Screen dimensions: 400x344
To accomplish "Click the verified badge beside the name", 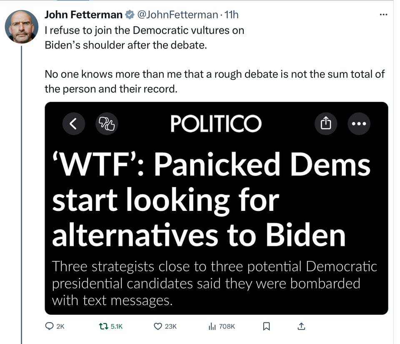I will click(x=130, y=15).
